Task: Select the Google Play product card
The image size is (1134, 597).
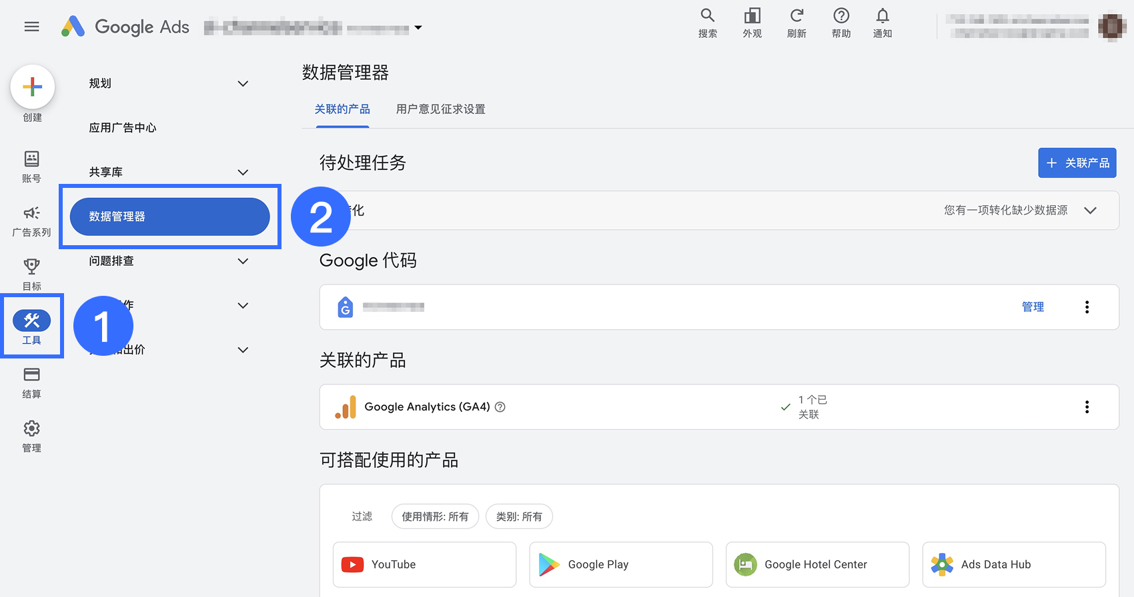Action: (621, 564)
